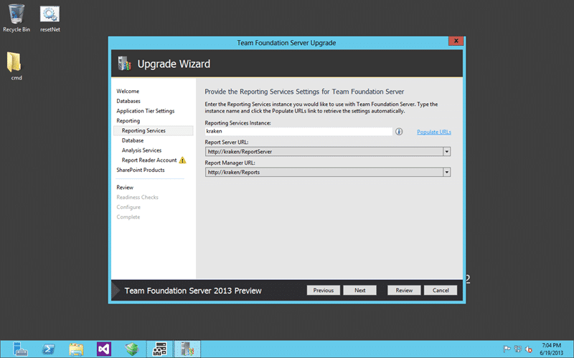Image resolution: width=574 pixels, height=358 pixels.
Task: Open the Analysis Services sub-step
Action: pyautogui.click(x=141, y=150)
